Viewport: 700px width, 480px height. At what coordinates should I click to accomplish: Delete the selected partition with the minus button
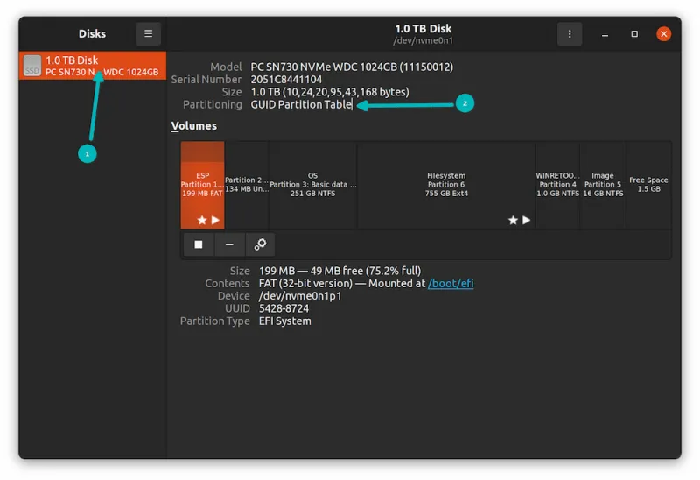pos(229,244)
